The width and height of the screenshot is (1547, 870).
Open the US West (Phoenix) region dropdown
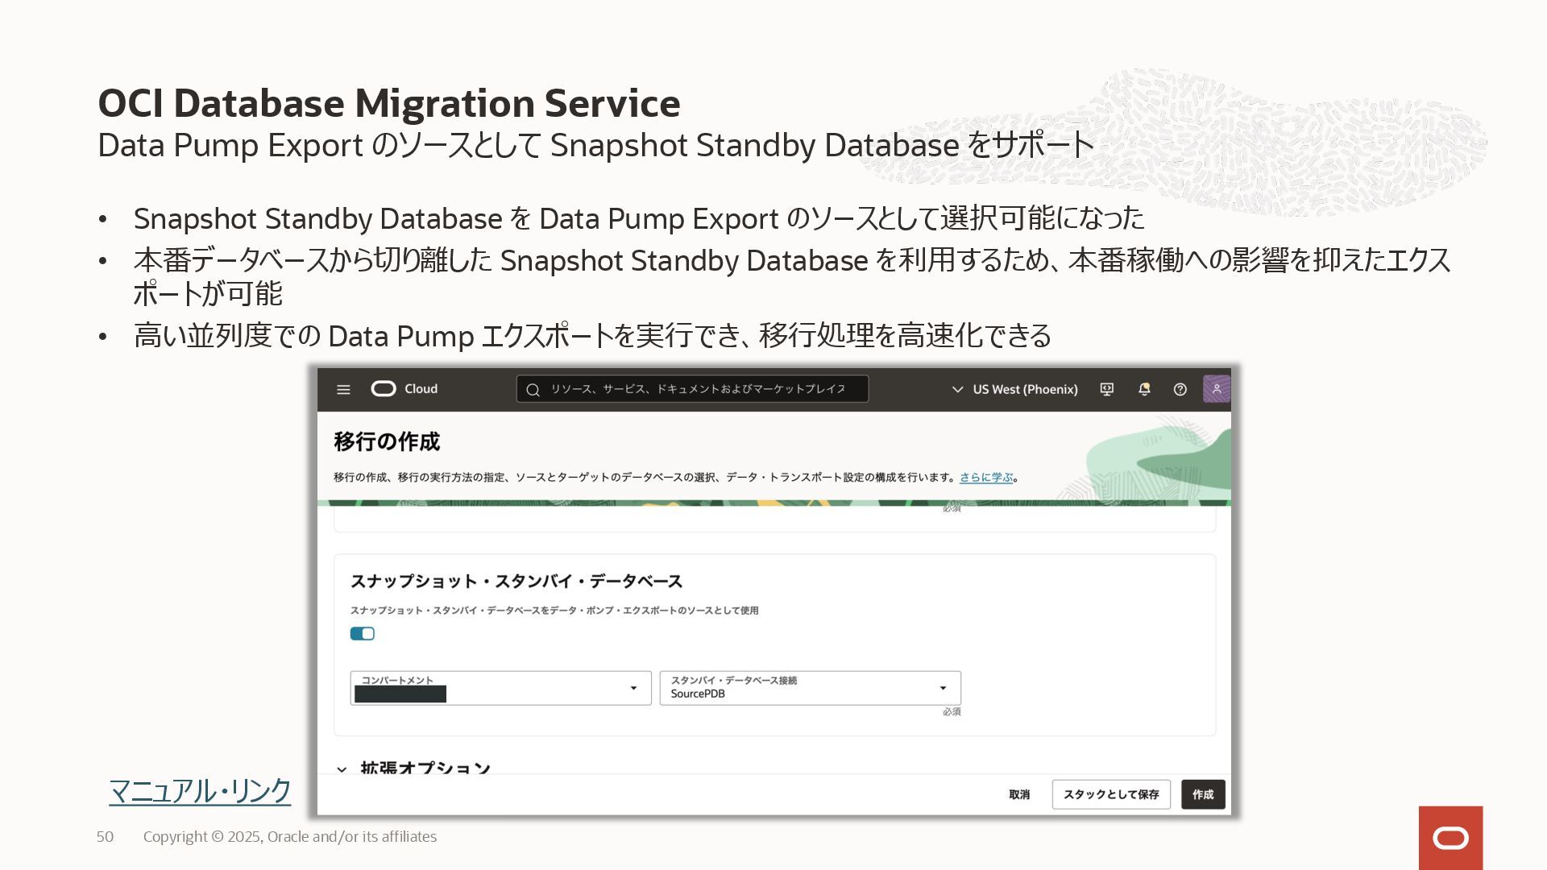point(1015,389)
